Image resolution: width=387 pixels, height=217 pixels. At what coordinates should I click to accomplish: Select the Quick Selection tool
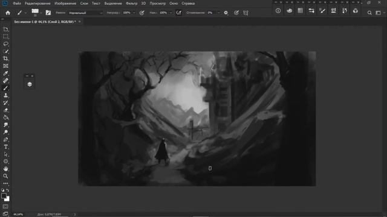(5, 51)
